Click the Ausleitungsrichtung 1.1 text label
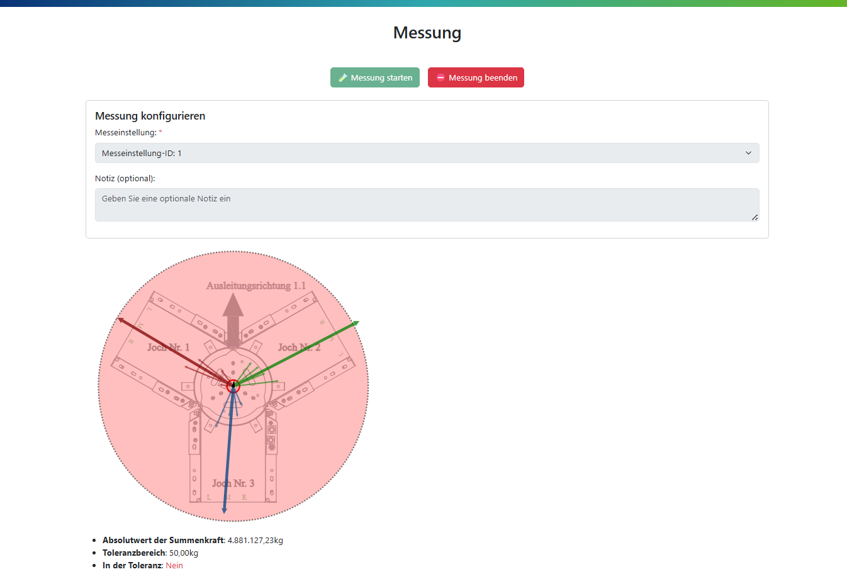This screenshot has width=847, height=579. 256,286
